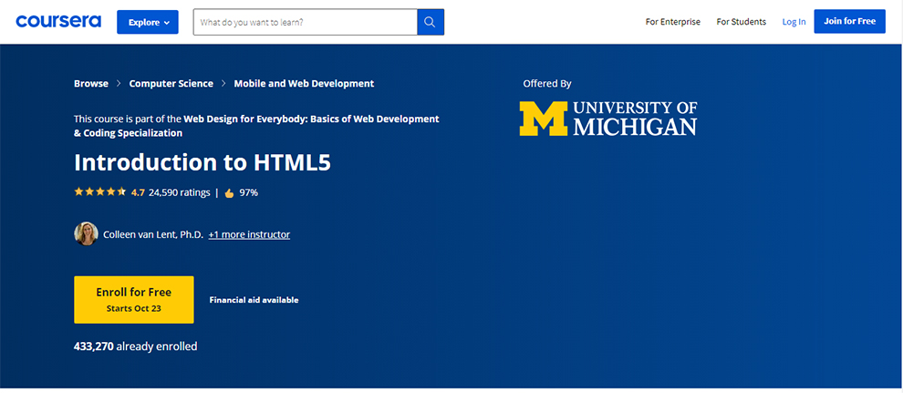Go to Browse breadcrumb
This screenshot has width=903, height=393.
(91, 84)
